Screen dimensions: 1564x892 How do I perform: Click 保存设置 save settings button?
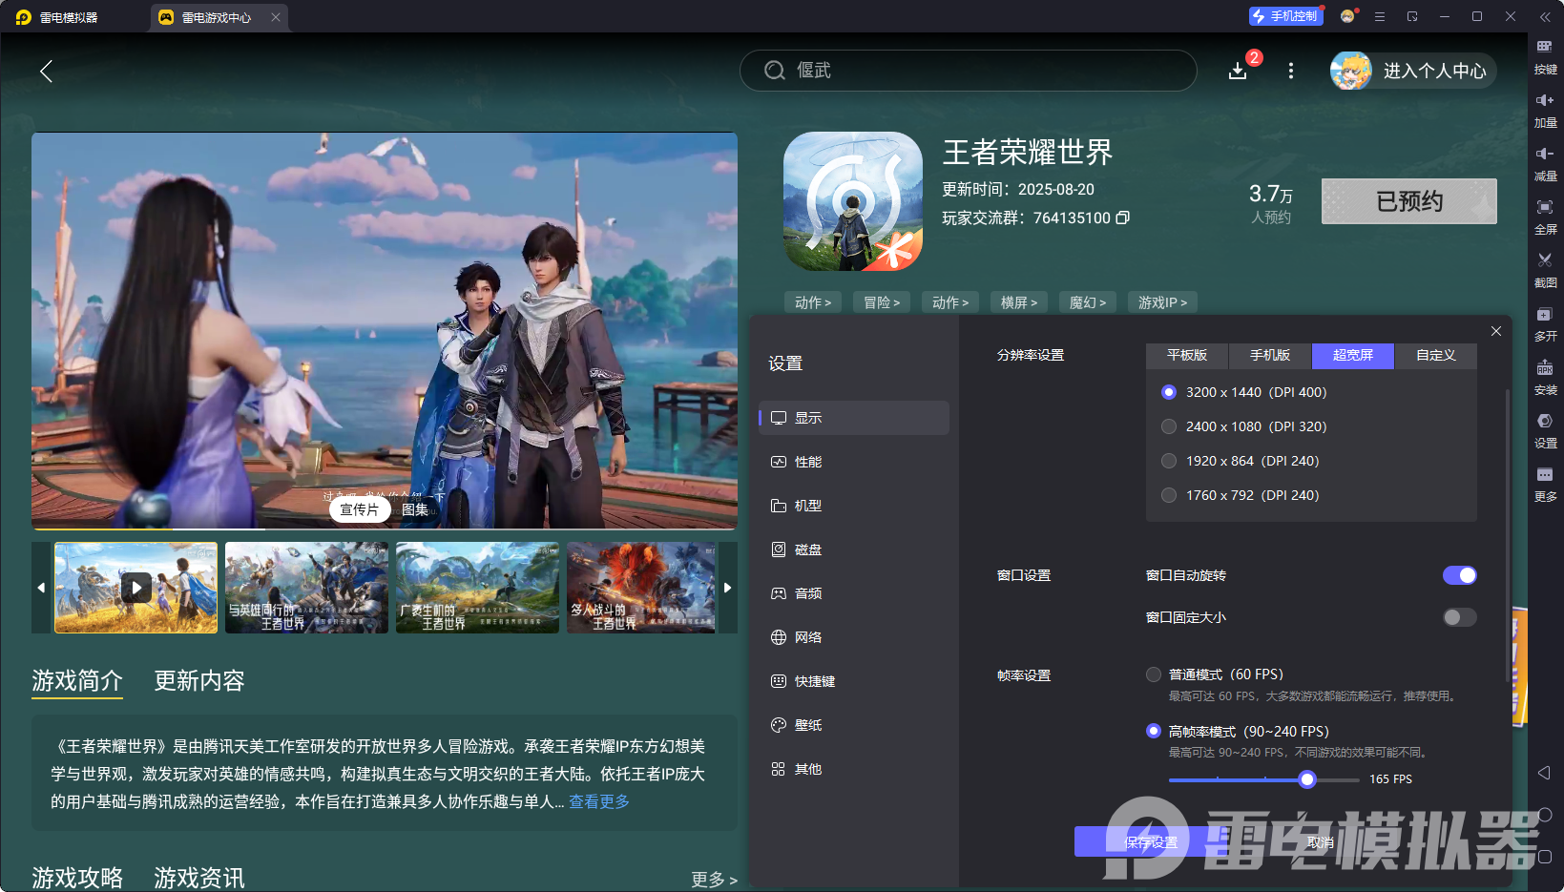pyautogui.click(x=1151, y=842)
